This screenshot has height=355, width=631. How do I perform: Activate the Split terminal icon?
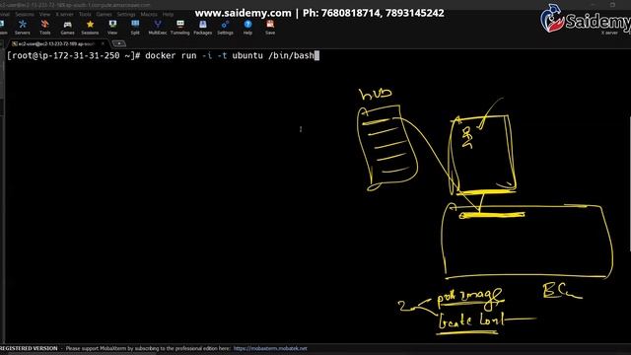[135, 28]
